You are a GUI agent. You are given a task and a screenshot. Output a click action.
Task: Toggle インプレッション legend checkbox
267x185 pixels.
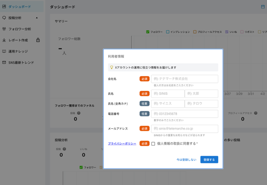click(168, 32)
